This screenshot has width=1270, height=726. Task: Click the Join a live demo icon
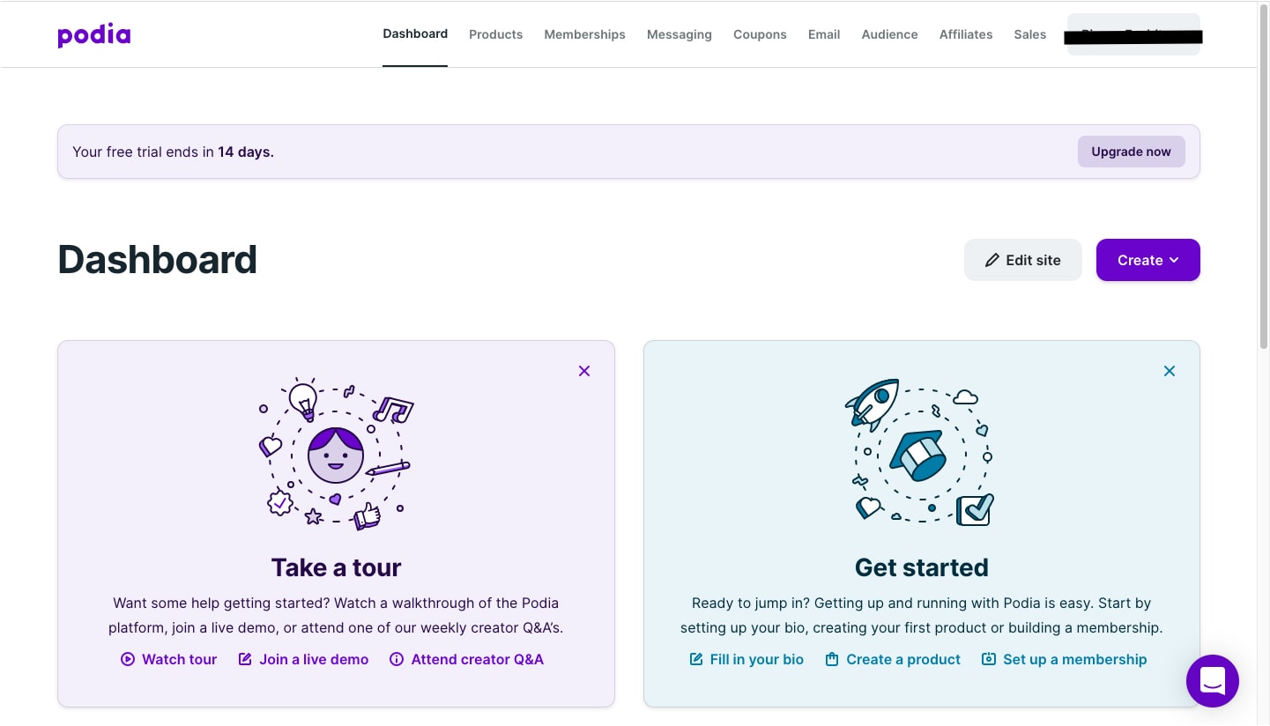pyautogui.click(x=245, y=658)
